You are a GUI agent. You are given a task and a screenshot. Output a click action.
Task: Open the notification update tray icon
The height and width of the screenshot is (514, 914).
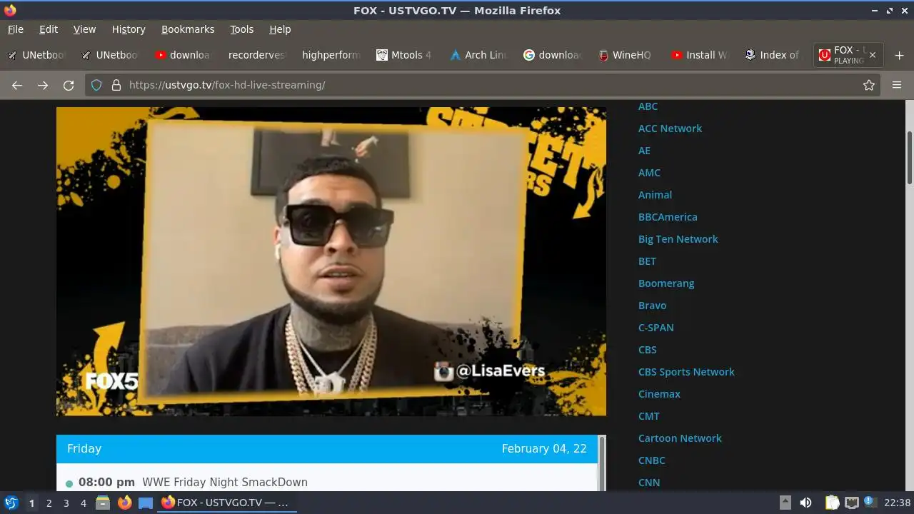[870, 502]
